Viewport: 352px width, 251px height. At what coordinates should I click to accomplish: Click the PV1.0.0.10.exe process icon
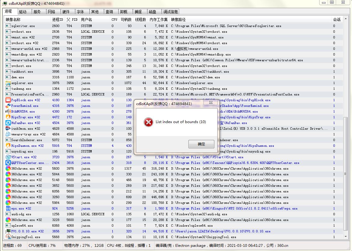(8, 231)
